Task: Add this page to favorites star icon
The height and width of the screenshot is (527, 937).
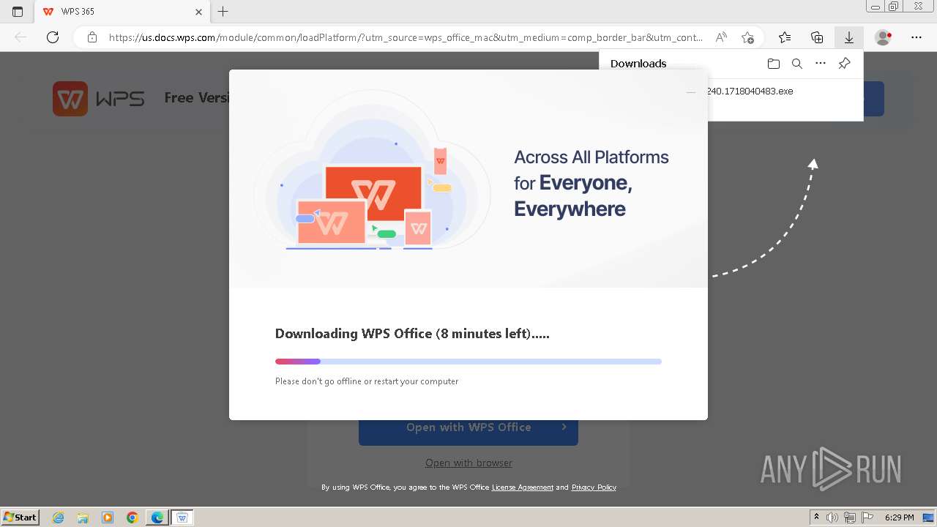Action: pos(747,37)
